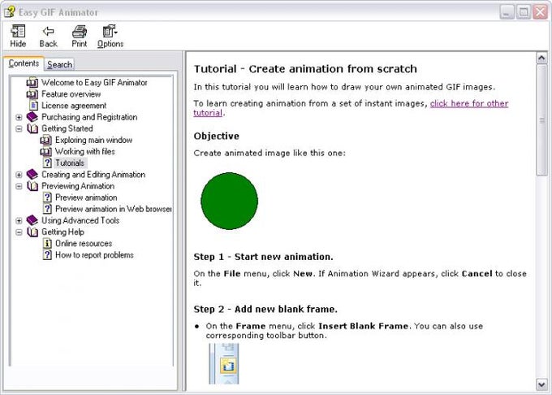Screen dimensions: 552x395
Task: Expand Creating and Editing Animation node
Action: 19,175
